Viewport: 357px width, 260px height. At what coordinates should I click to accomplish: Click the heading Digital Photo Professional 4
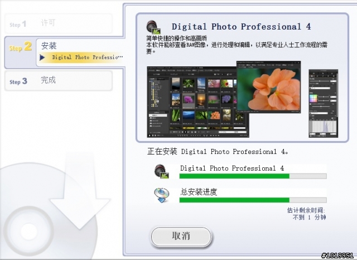click(x=242, y=27)
